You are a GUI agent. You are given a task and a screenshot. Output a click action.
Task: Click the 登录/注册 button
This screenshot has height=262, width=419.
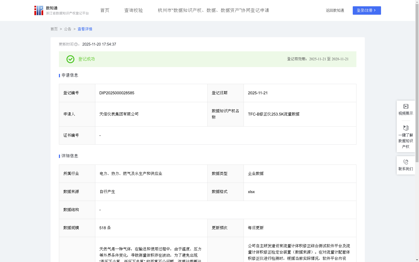point(367,10)
